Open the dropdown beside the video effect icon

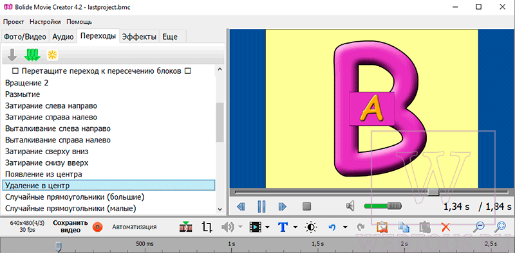[x=267, y=227]
